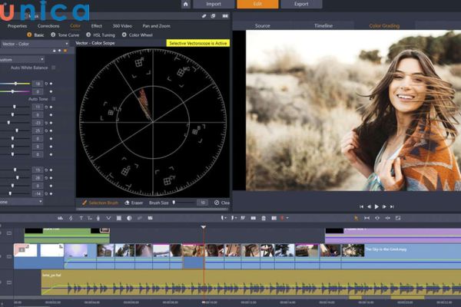461x307 pixels.
Task: Switch to the Pan and Zoom tab
Action: [x=157, y=26]
